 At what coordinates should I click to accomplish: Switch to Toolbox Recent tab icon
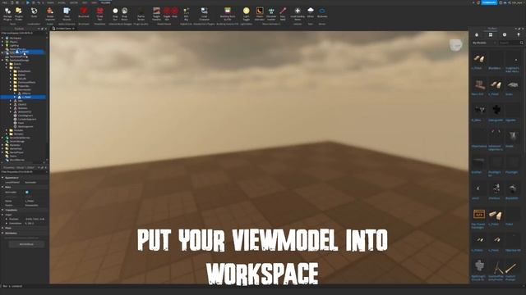505,34
